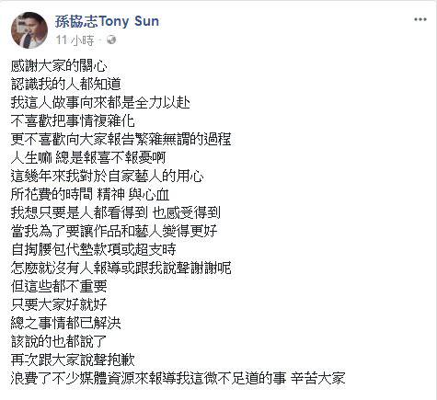Click the line mentioning 自家藝人的用心

107,177
